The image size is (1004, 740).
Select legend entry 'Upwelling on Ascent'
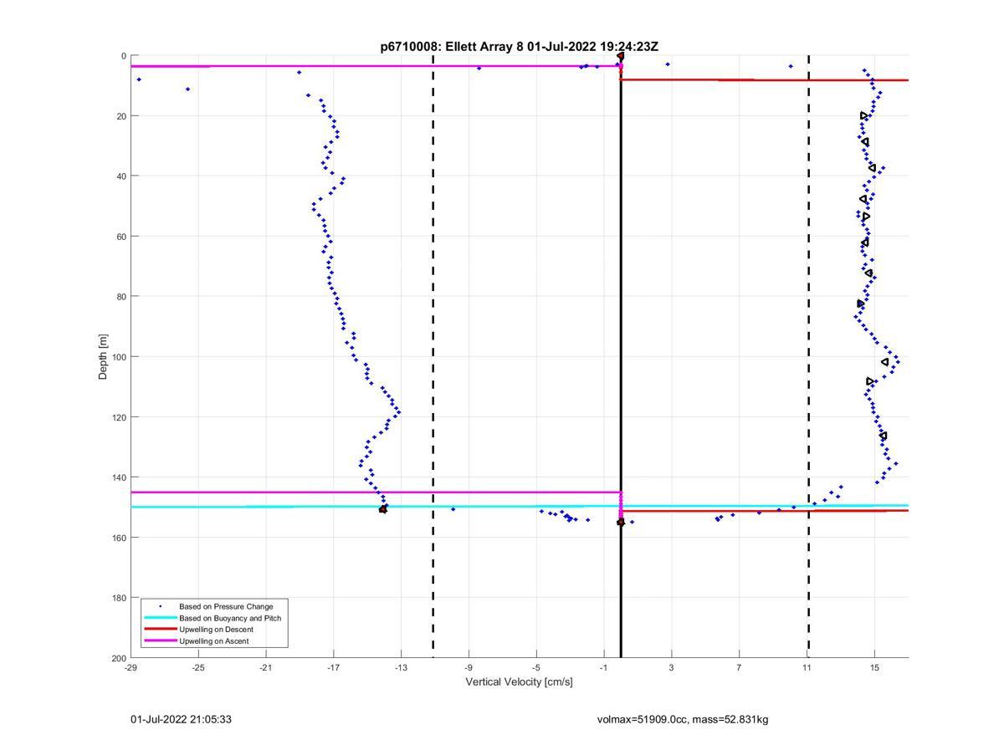click(x=214, y=641)
